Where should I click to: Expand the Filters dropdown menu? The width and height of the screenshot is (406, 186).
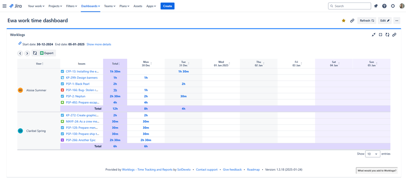[72, 6]
